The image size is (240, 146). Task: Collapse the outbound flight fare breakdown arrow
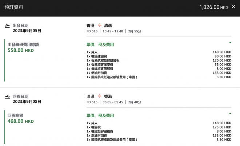point(230,43)
